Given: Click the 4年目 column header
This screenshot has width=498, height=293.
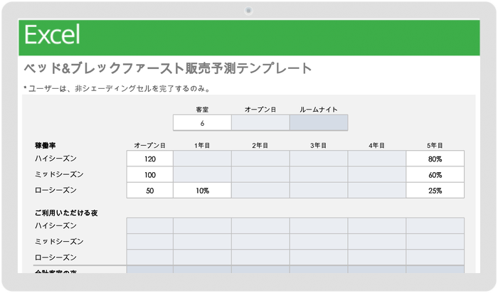Looking at the screenshot, I should pos(376,145).
